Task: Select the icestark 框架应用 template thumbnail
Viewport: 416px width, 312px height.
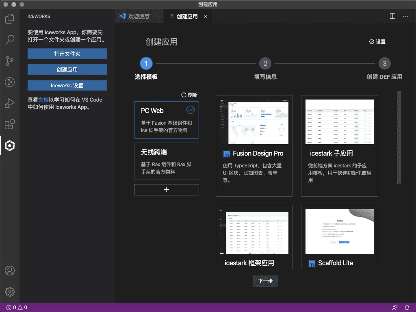Action: 254,231
